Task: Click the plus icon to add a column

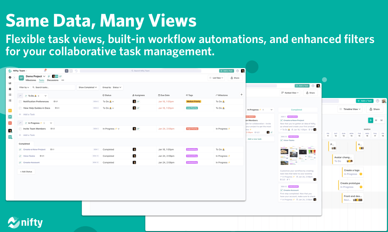Action: [x=241, y=95]
